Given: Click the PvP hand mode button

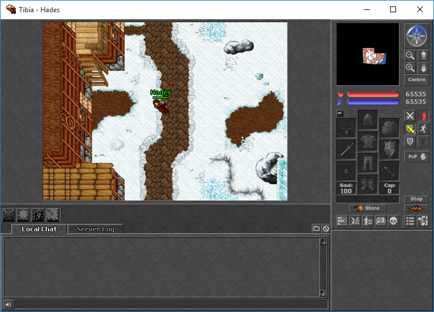Looking at the screenshot, I should 416,157.
